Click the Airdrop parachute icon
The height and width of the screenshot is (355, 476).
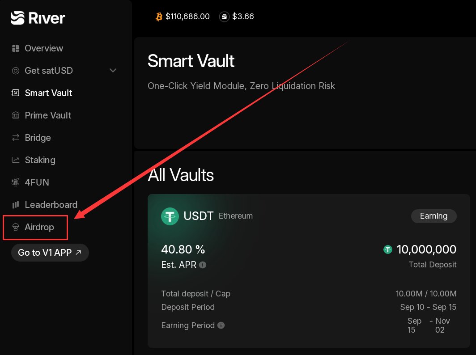tap(16, 228)
